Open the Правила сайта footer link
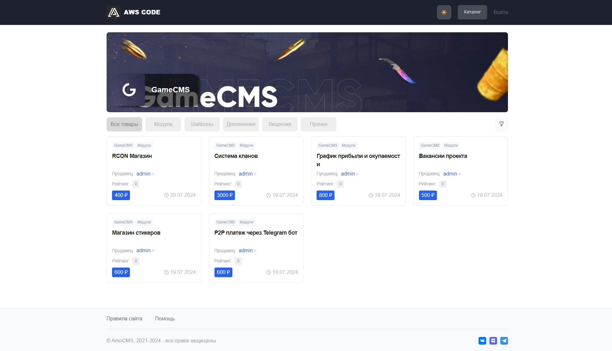The height and width of the screenshot is (351, 612). point(124,318)
